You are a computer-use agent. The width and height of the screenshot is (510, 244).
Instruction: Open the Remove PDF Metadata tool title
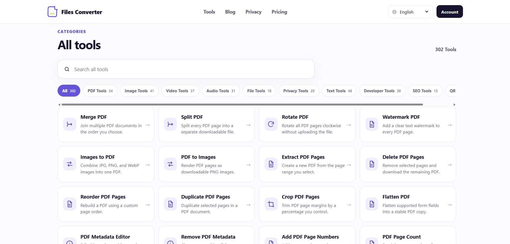point(208,237)
